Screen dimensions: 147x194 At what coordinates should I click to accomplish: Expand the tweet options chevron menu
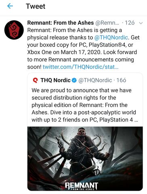tap(141, 23)
